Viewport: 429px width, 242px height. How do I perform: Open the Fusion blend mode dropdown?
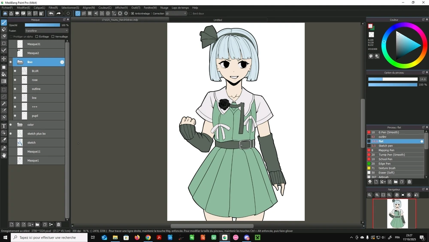pyautogui.click(x=46, y=31)
